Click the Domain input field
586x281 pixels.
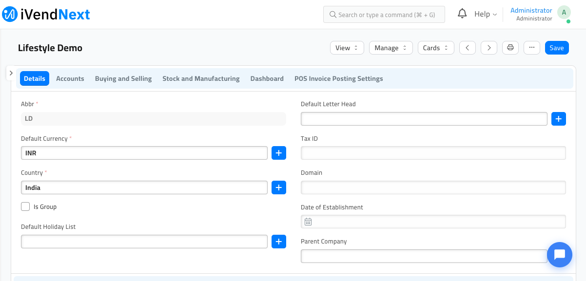[x=433, y=187]
